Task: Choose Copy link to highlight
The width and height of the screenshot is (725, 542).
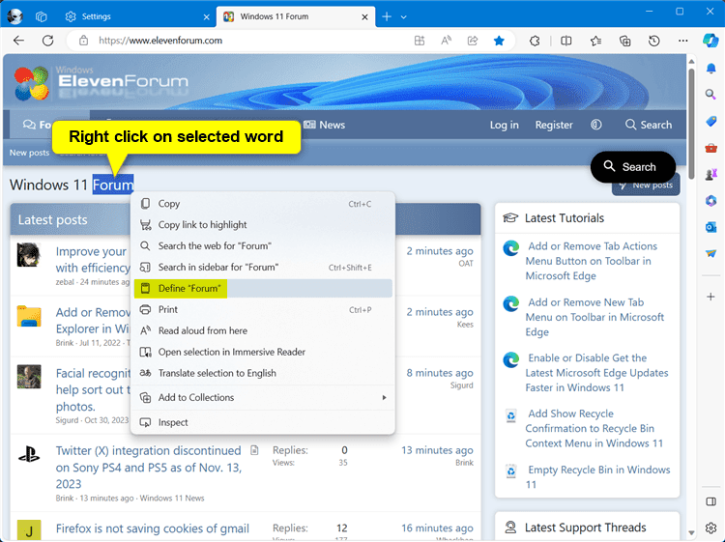Action: click(263, 225)
